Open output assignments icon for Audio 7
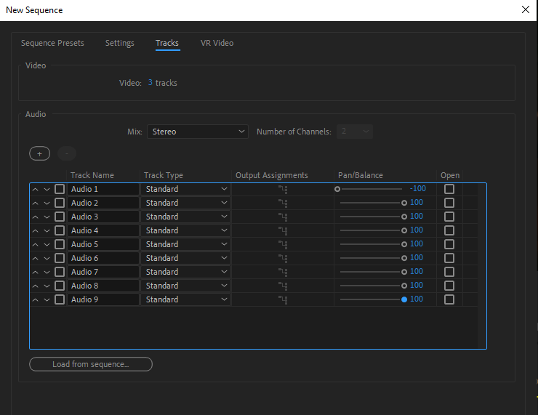538x415 pixels. point(283,272)
